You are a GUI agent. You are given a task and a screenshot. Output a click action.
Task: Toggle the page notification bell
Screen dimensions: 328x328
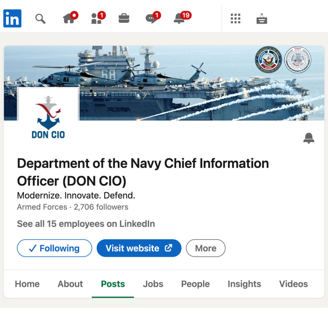309,138
